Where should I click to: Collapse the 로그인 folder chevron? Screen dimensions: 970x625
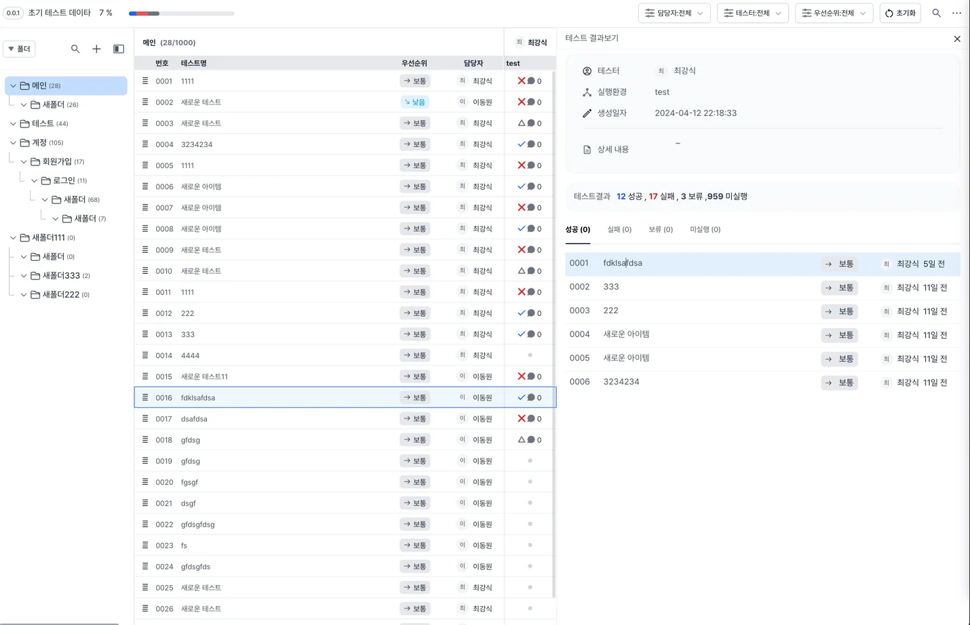pos(34,180)
